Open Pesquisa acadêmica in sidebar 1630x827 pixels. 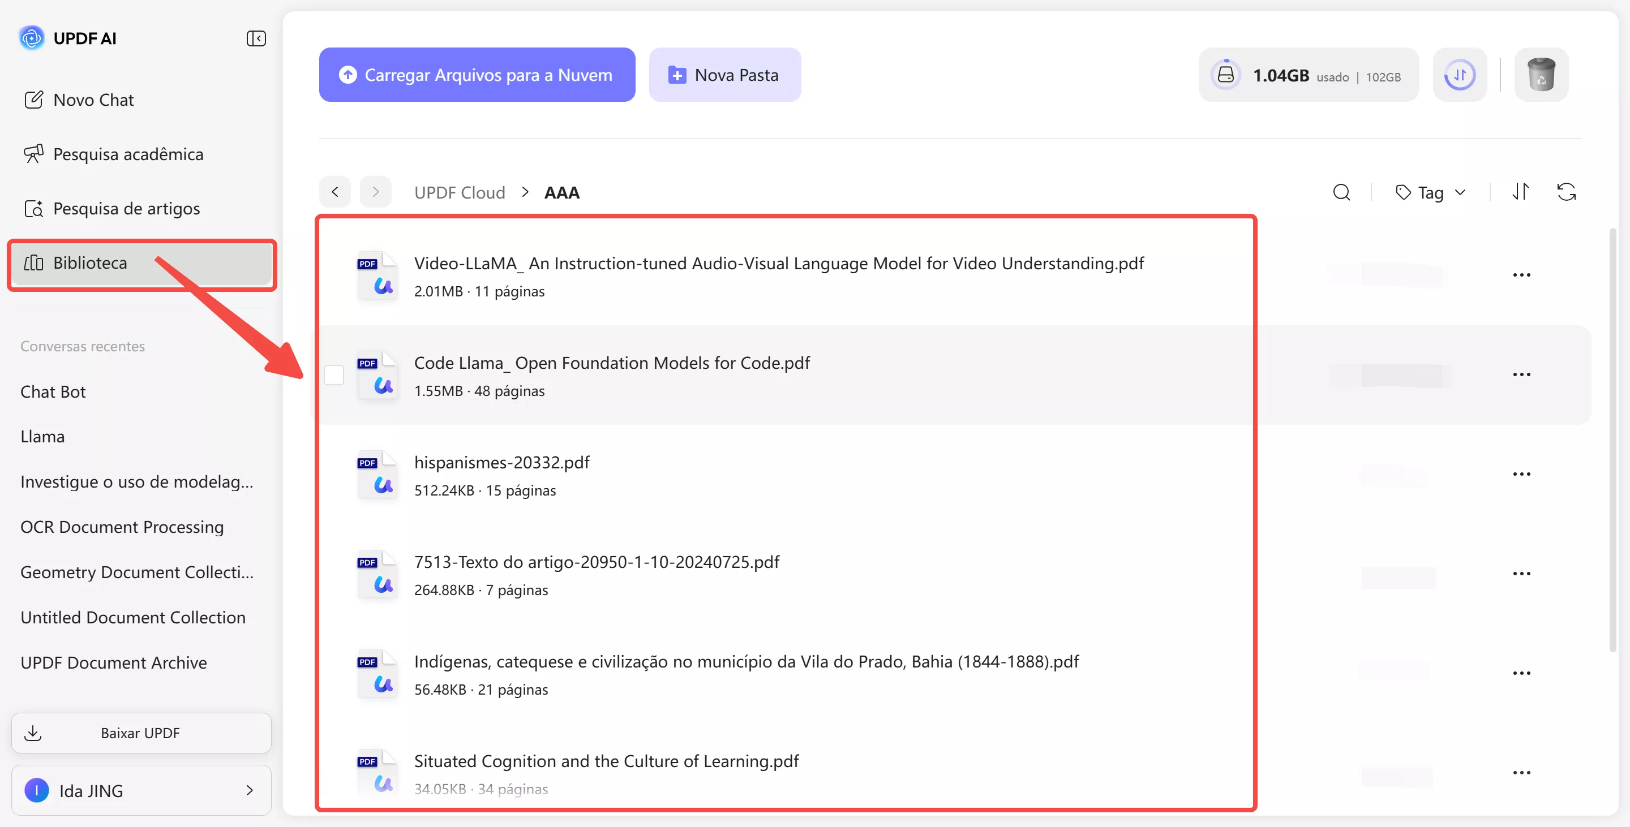[x=128, y=154]
